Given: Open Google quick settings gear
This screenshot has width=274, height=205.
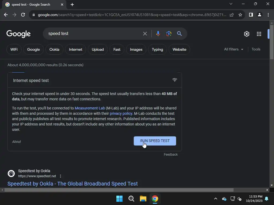Looking at the screenshot, I should (x=246, y=34).
